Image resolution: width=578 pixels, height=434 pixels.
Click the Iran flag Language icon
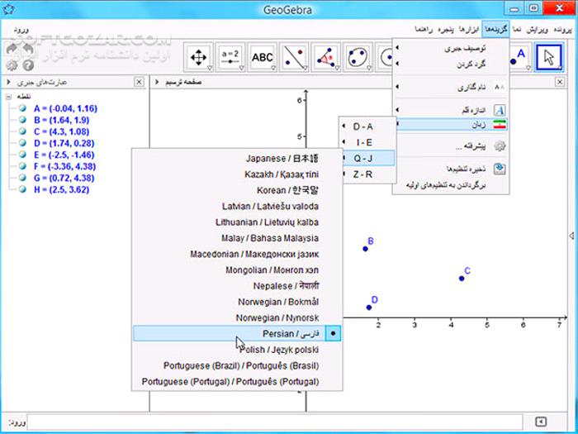pyautogui.click(x=500, y=125)
